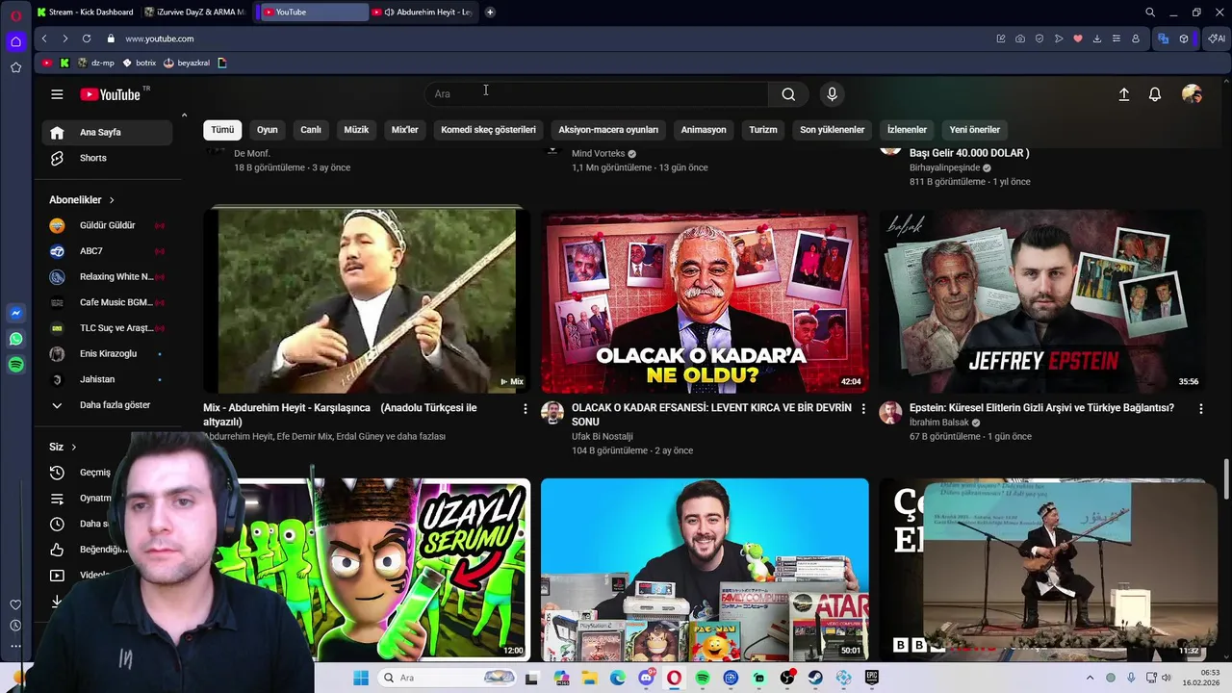Open options for Epstein video
The image size is (1232, 693).
[x=1200, y=409]
